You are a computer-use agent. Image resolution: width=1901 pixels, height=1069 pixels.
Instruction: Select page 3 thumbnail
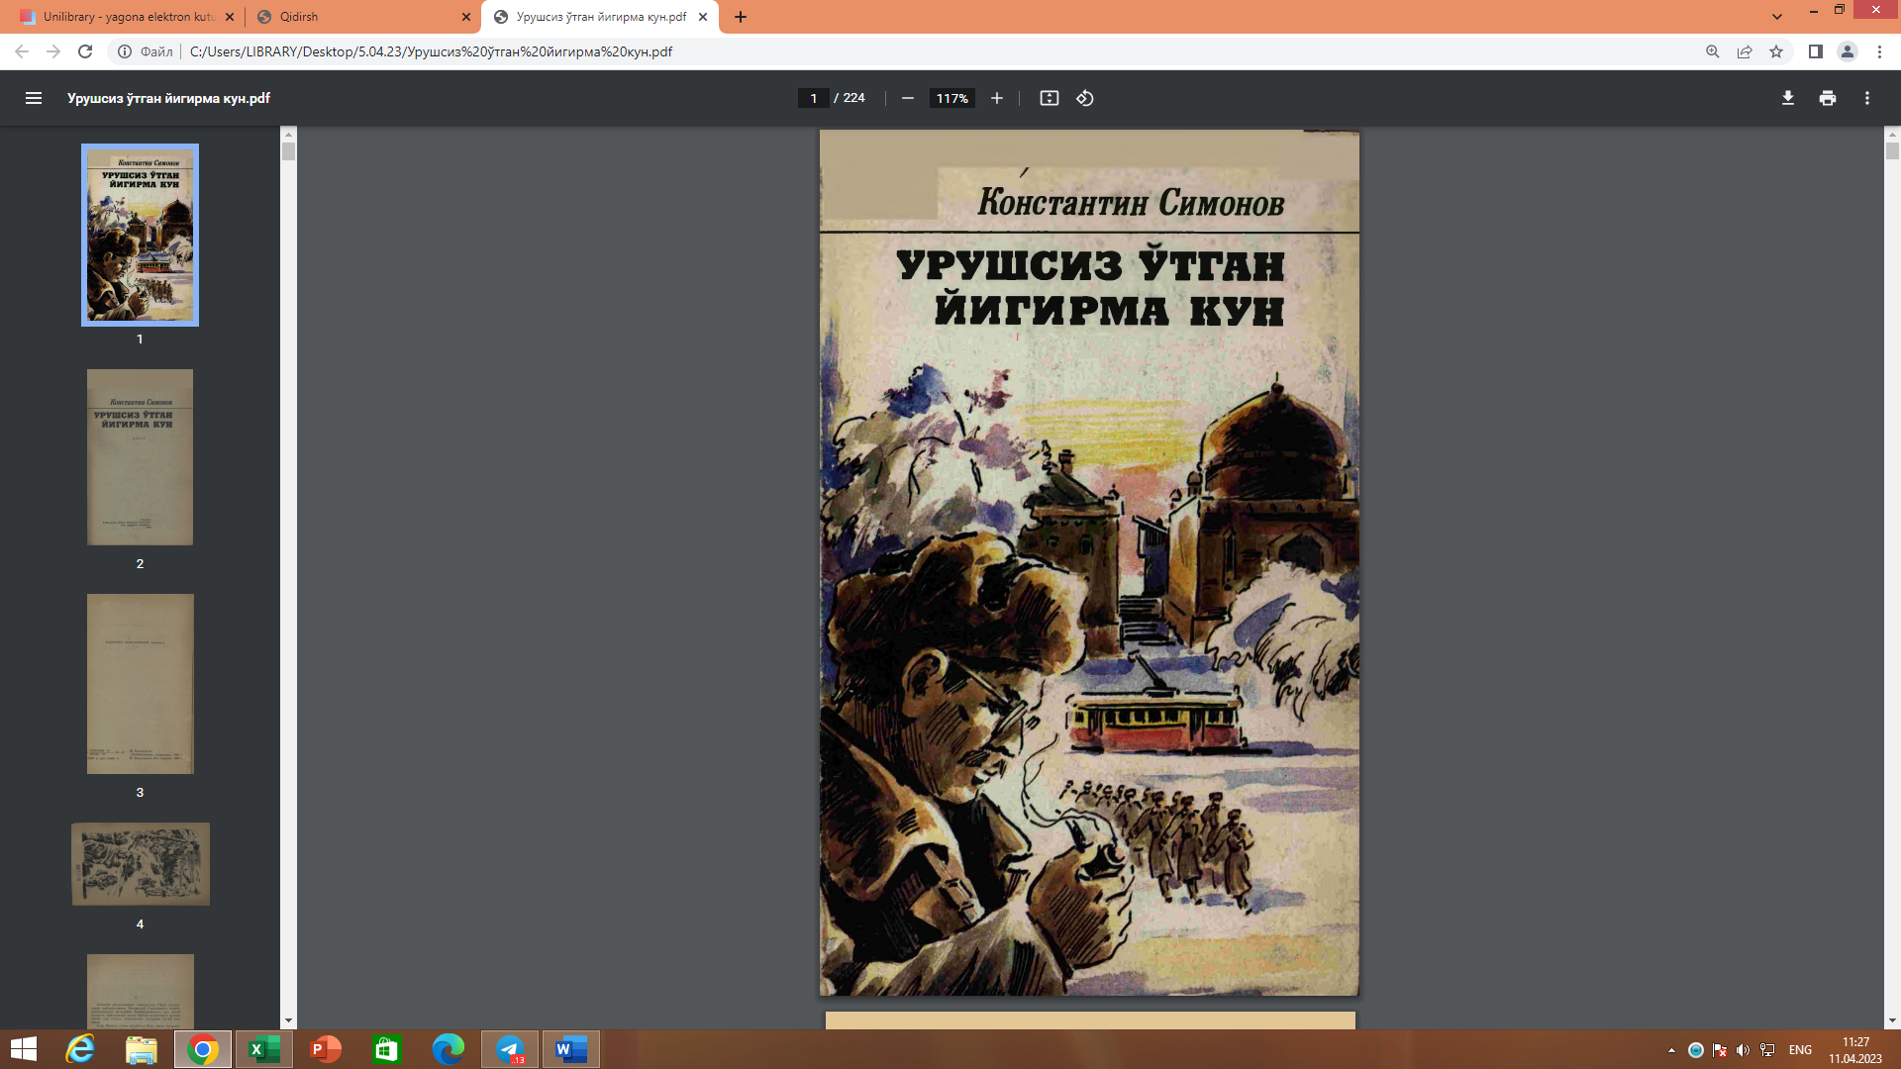point(140,684)
